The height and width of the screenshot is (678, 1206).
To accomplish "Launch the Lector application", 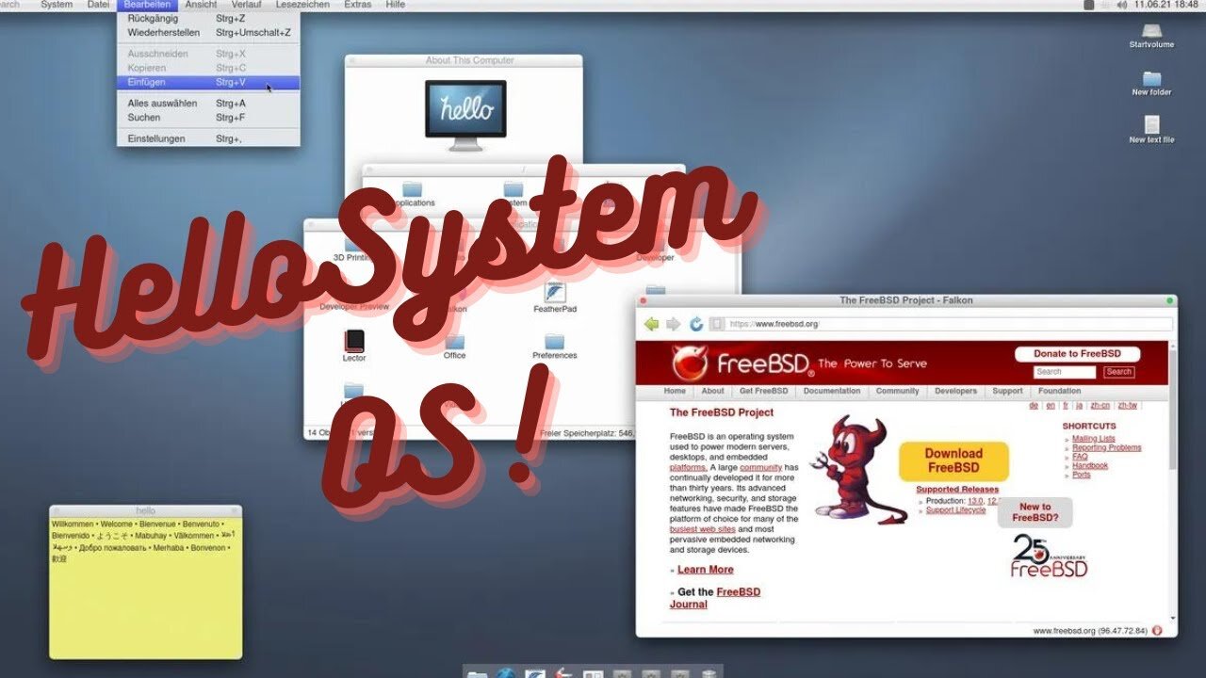I will click(x=353, y=341).
